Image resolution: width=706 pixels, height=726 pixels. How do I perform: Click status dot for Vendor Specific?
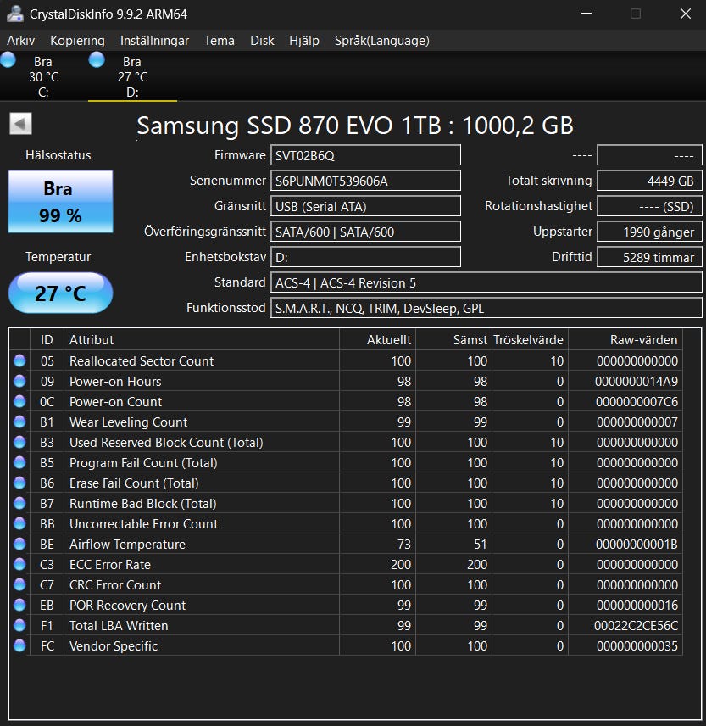click(19, 645)
